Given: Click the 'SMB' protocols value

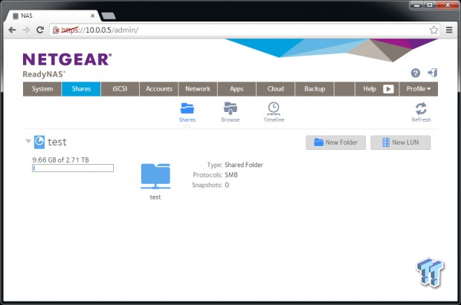Looking at the screenshot, I should [231, 175].
